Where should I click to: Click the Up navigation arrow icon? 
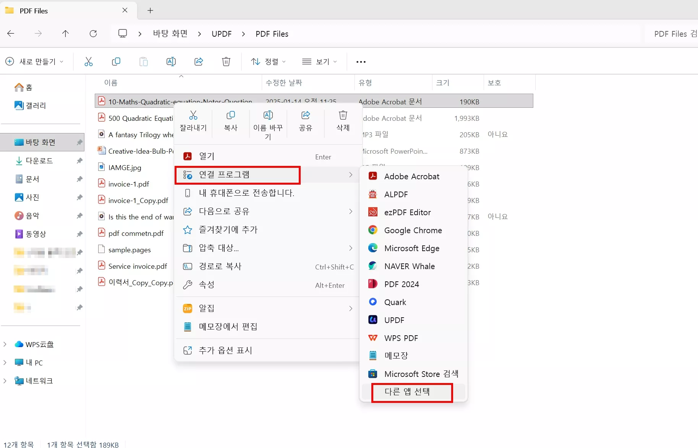click(x=65, y=34)
